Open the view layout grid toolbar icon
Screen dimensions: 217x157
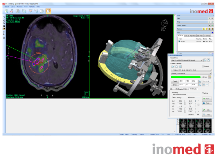coord(24,11)
